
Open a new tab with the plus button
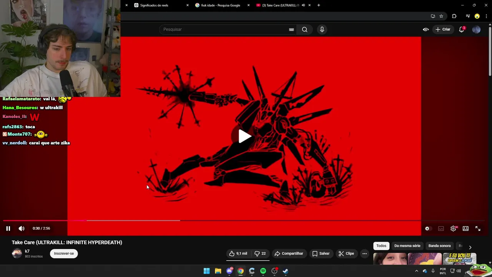click(x=319, y=5)
